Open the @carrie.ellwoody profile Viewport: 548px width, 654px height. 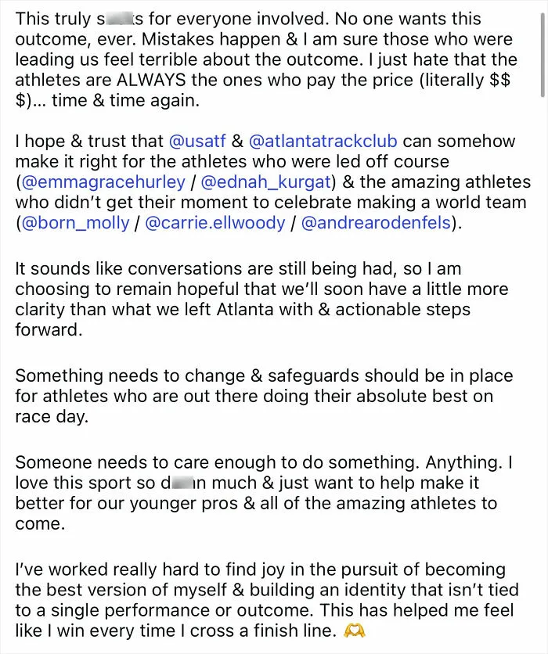pos(215,223)
